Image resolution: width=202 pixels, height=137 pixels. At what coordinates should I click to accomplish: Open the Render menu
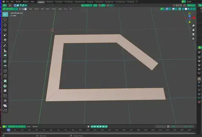(x=18, y=1)
